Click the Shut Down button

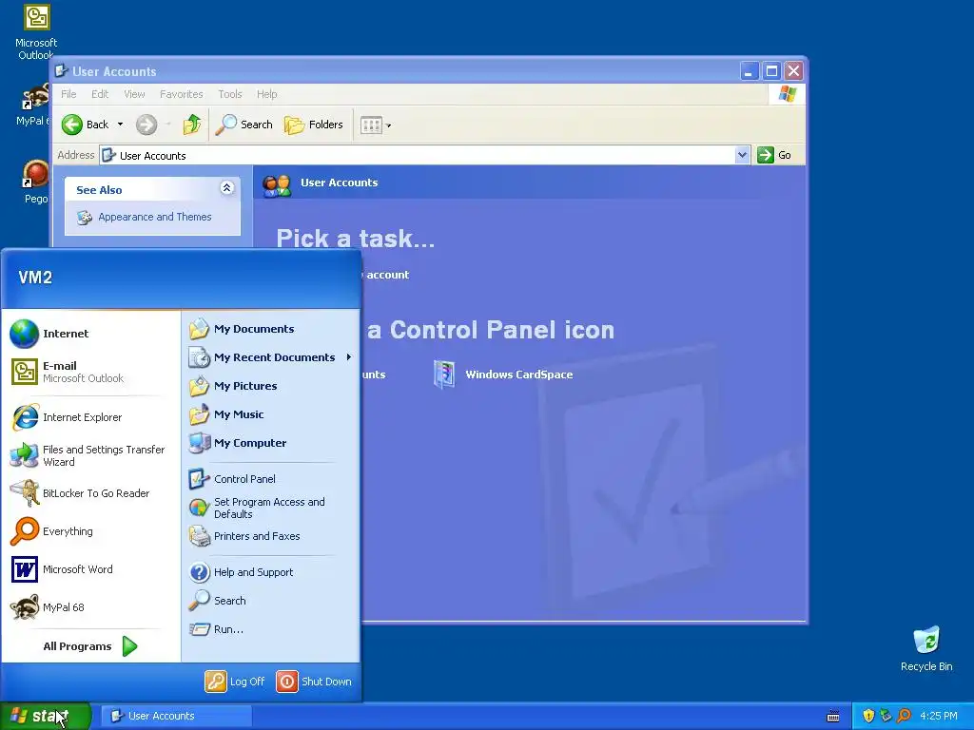[314, 682]
